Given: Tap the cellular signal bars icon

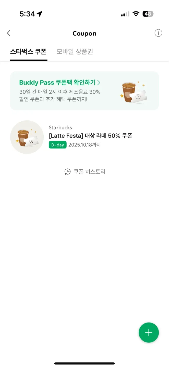Looking at the screenshot, I should [125, 14].
